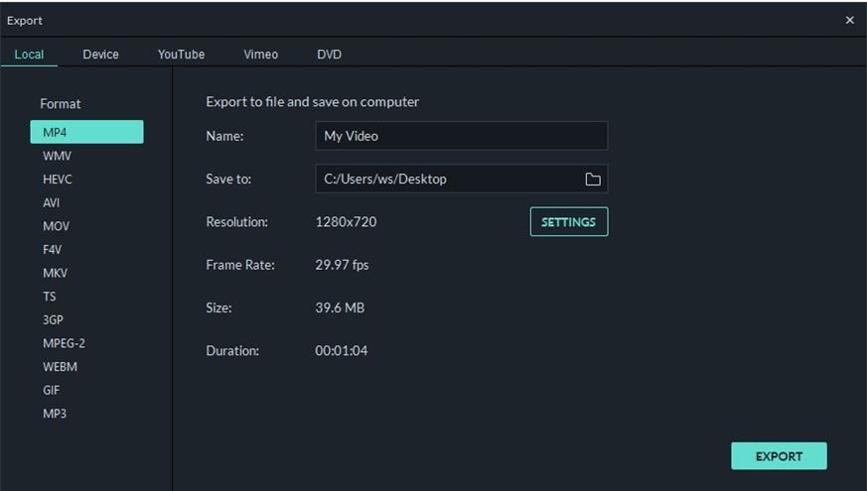867x491 pixels.
Task: Switch to the Device tab
Action: [100, 55]
